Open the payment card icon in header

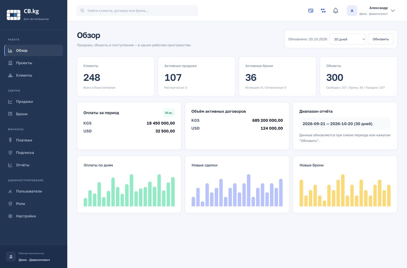click(x=311, y=11)
